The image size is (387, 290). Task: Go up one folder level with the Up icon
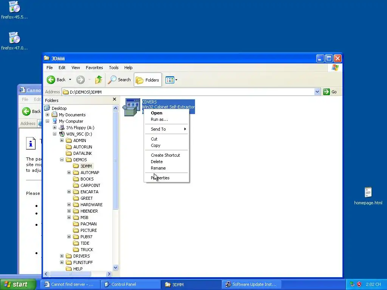99,80
